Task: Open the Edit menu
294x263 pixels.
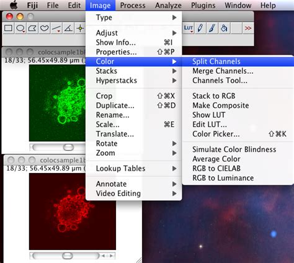Action: [74, 6]
